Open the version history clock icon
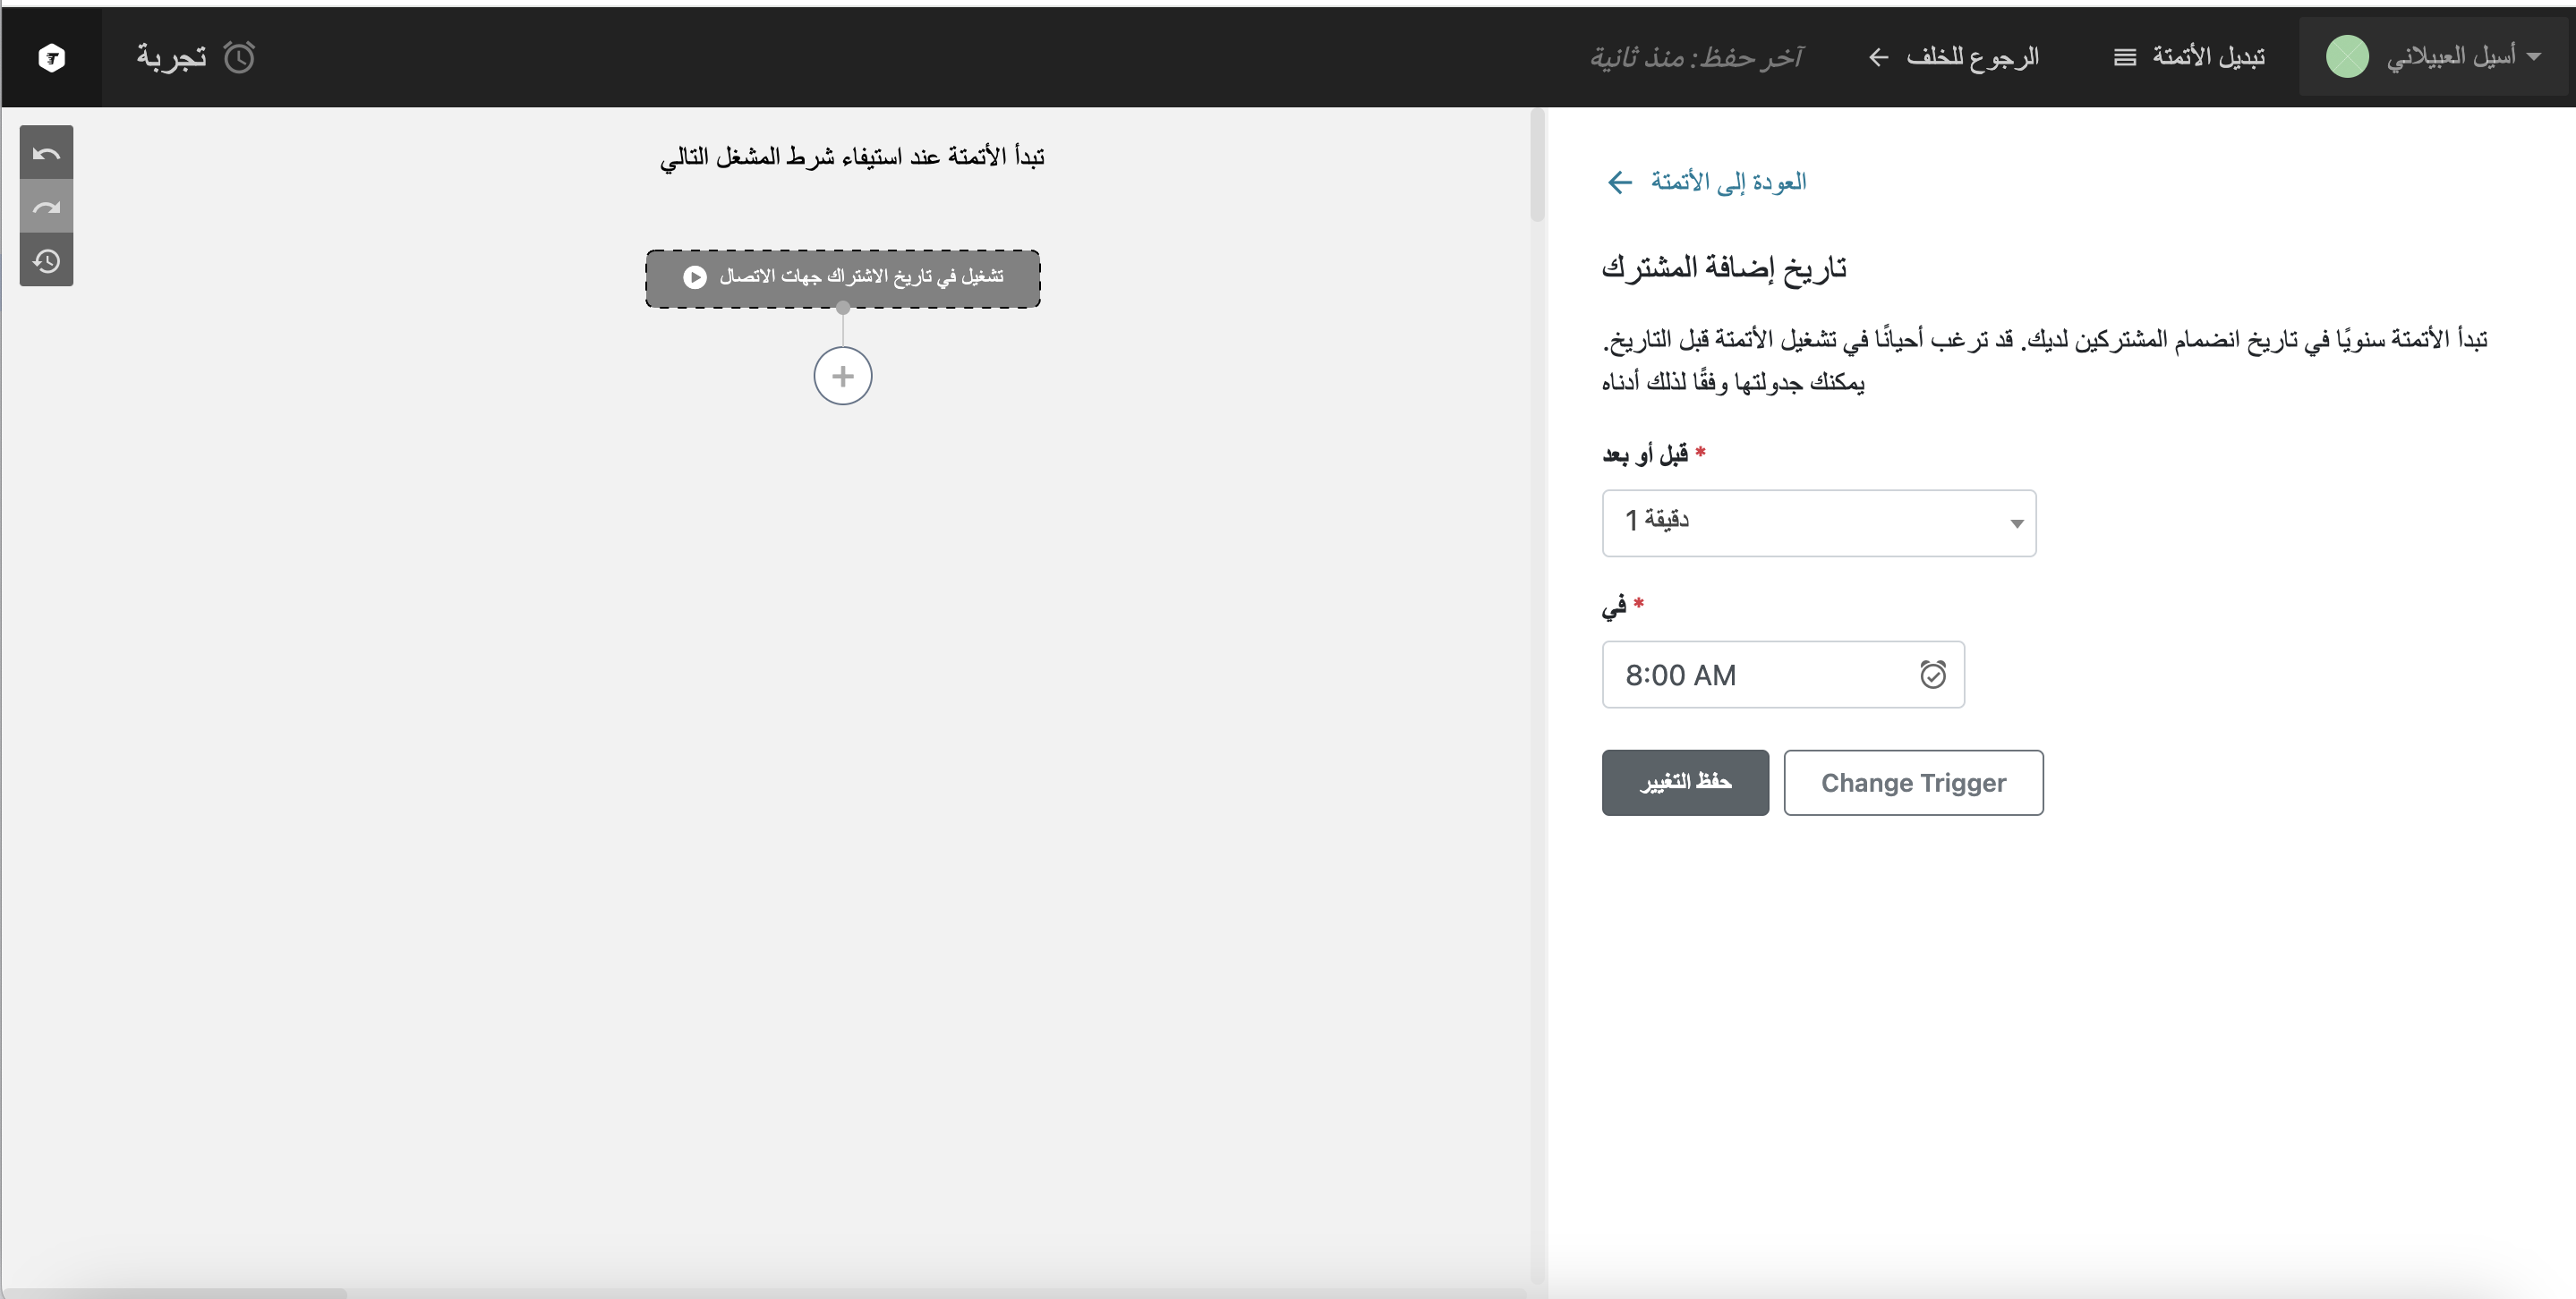 point(46,262)
